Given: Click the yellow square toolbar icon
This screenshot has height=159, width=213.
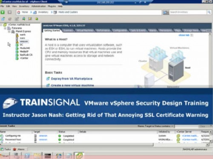Looking at the screenshot, I should tap(30, 19).
